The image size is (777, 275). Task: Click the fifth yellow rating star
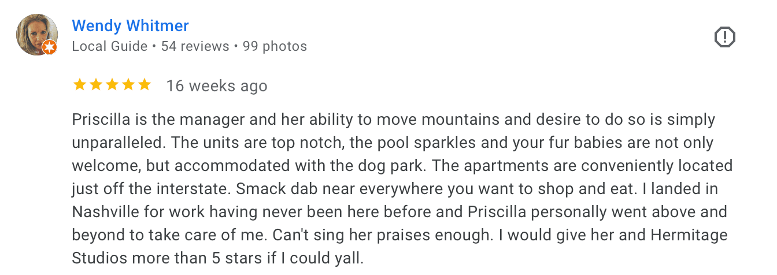point(144,86)
